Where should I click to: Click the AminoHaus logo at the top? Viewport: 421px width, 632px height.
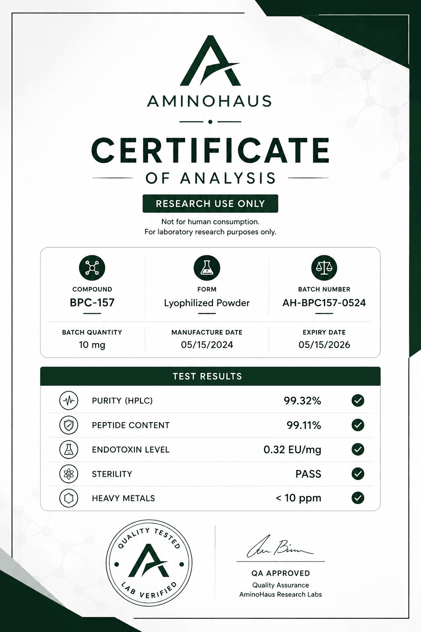210,60
